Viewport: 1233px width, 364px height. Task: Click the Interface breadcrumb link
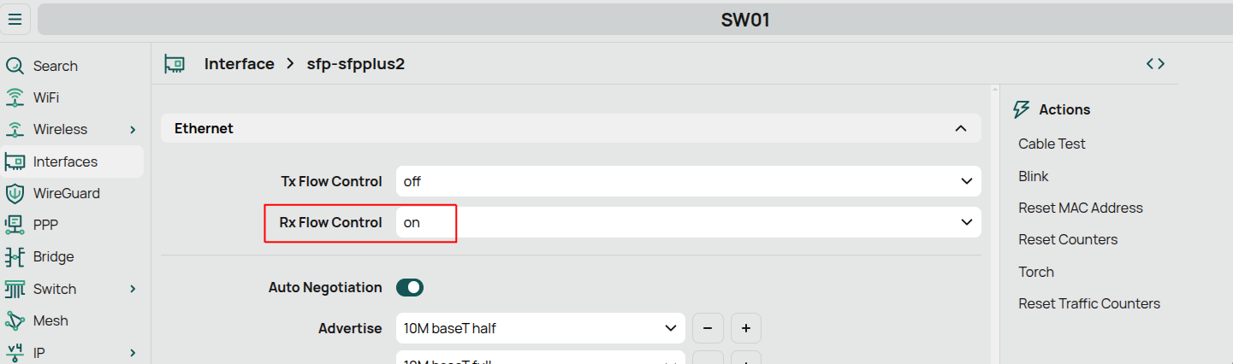point(239,64)
